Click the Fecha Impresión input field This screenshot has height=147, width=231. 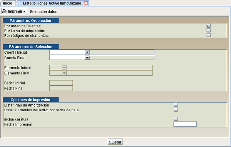(x=185, y=124)
